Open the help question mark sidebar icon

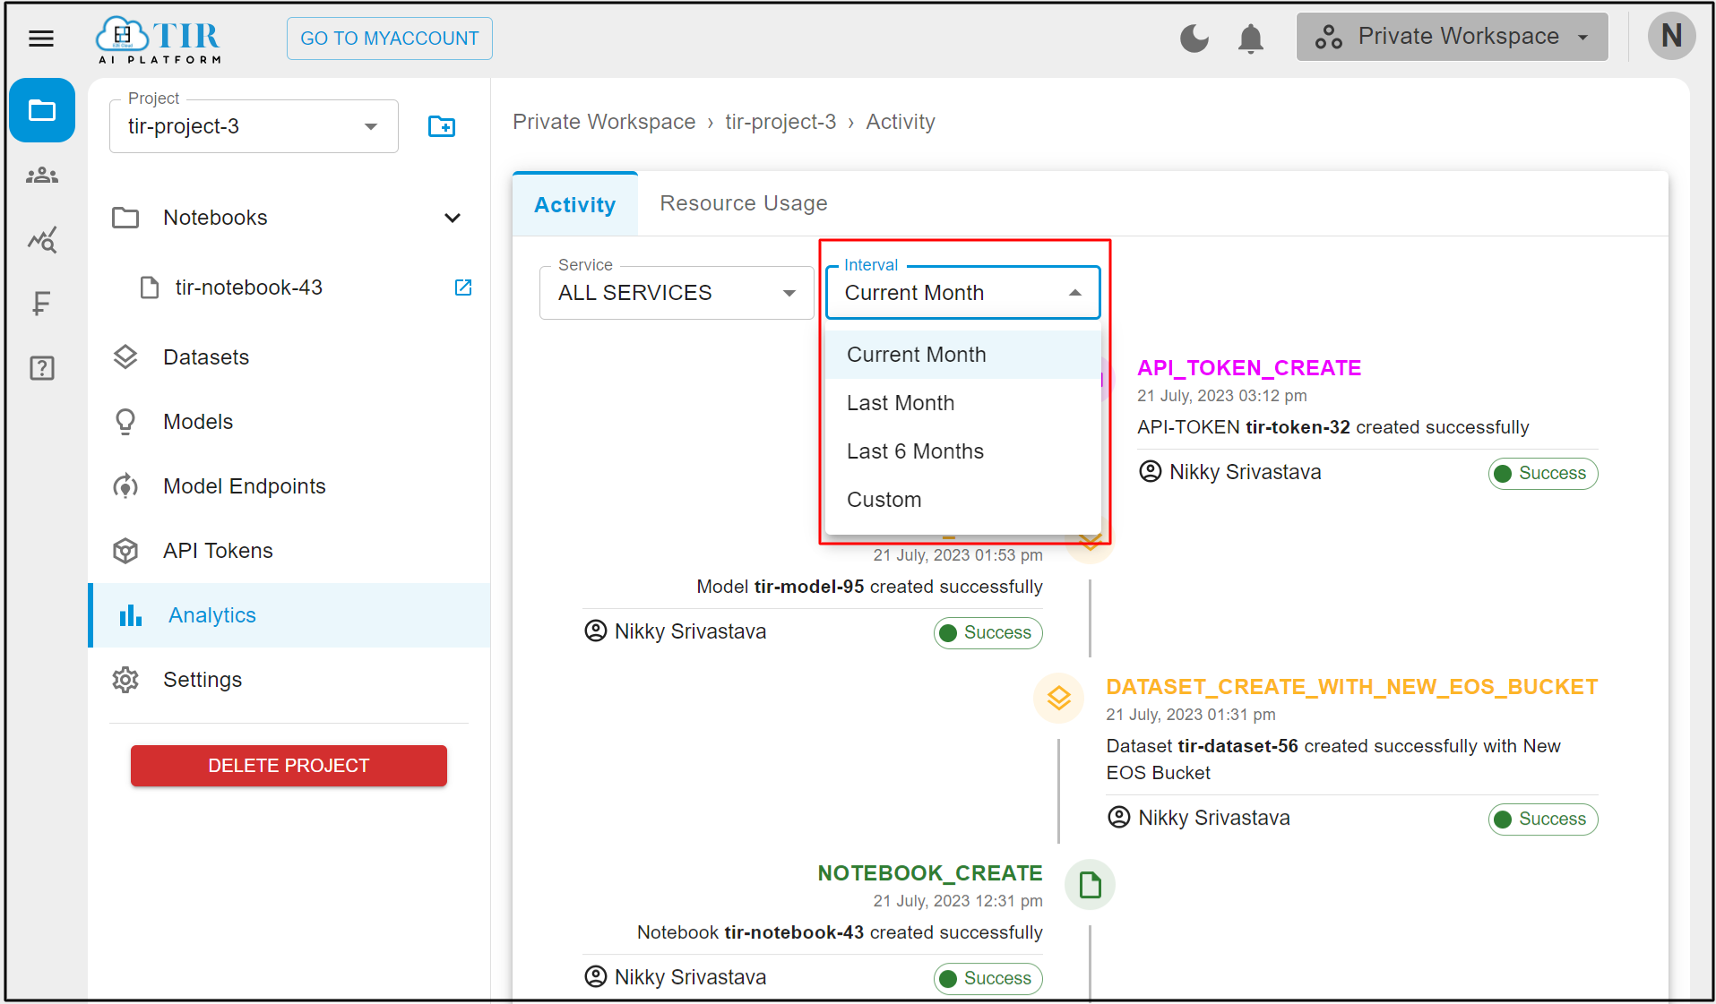42,368
